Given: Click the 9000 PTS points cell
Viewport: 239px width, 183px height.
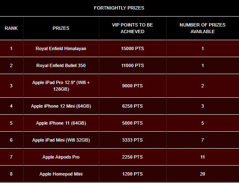Looking at the screenshot, I should 132,86.
